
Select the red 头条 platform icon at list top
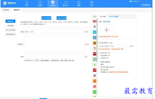coord(95,21)
